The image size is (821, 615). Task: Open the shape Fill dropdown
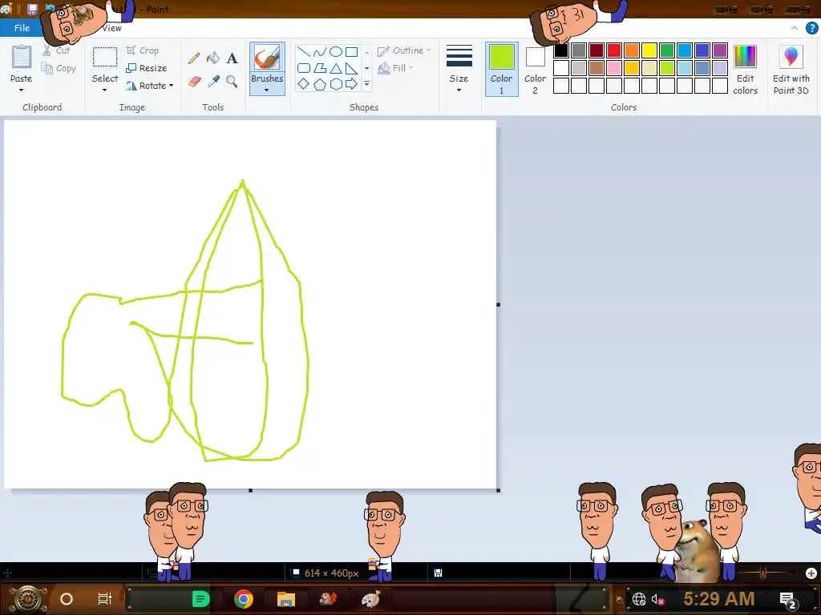395,68
